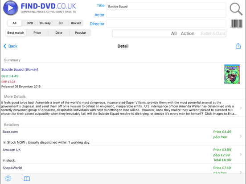Open the Suicide Squad cover thumbnail
The height and width of the screenshot is (184, 246).
pyautogui.click(x=232, y=74)
